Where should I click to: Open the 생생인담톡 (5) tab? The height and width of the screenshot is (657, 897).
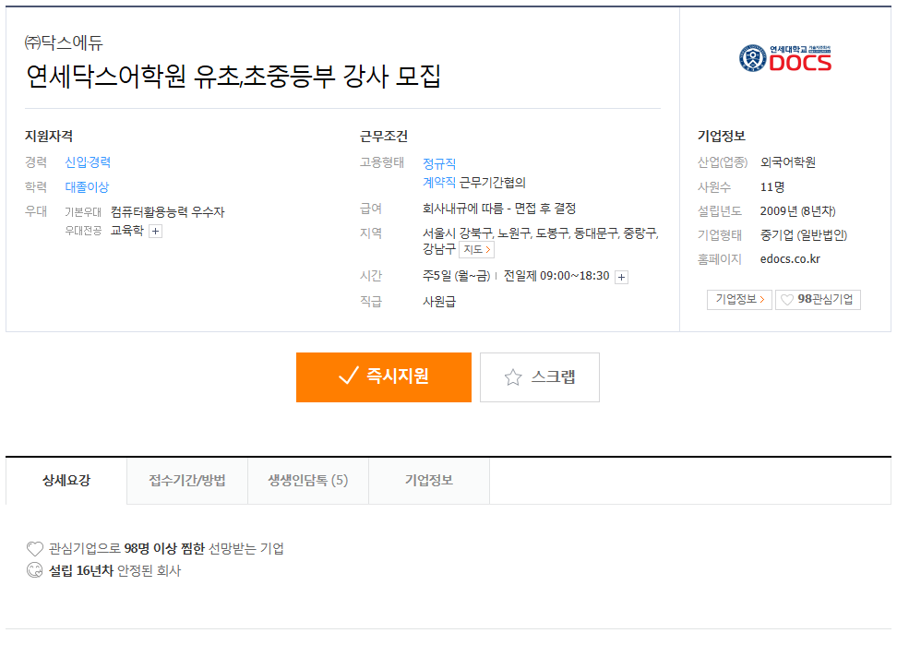click(308, 481)
